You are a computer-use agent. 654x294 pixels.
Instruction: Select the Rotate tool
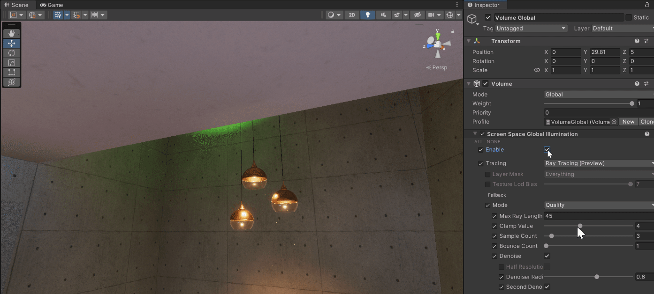coord(12,53)
